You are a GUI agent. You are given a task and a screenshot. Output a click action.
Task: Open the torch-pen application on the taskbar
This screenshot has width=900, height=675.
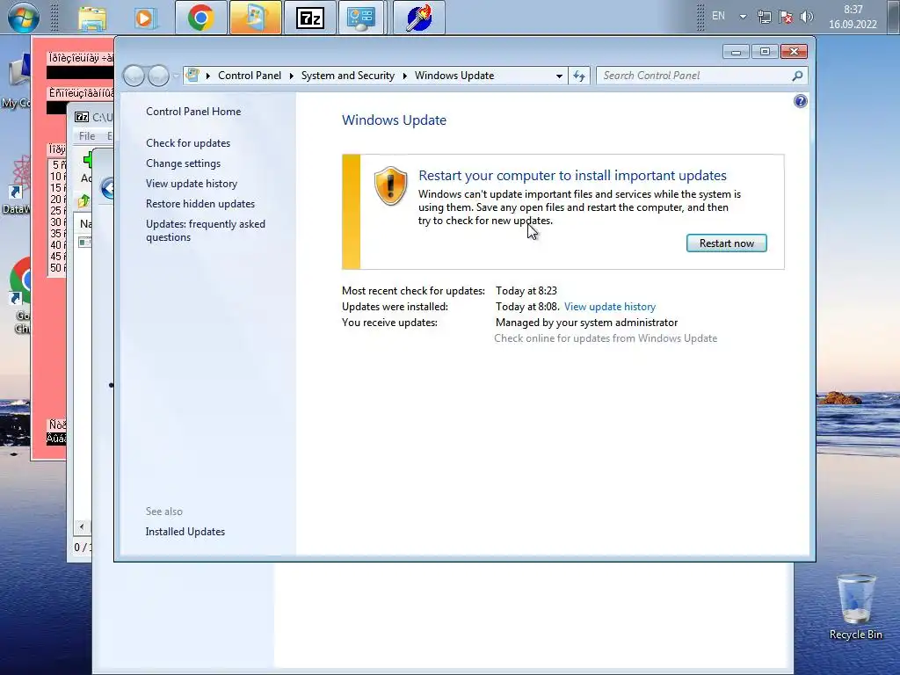pyautogui.click(x=419, y=18)
